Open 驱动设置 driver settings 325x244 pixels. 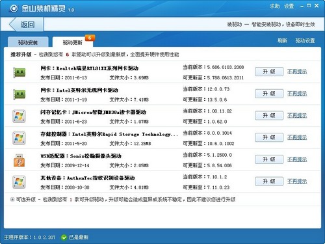(x=305, y=40)
